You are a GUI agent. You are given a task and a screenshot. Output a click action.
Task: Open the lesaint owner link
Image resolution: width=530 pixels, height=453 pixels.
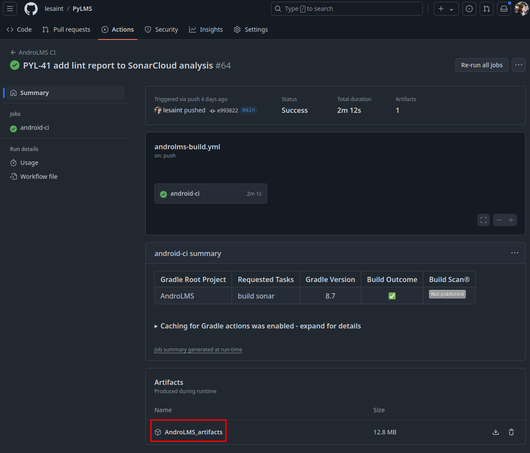(54, 9)
